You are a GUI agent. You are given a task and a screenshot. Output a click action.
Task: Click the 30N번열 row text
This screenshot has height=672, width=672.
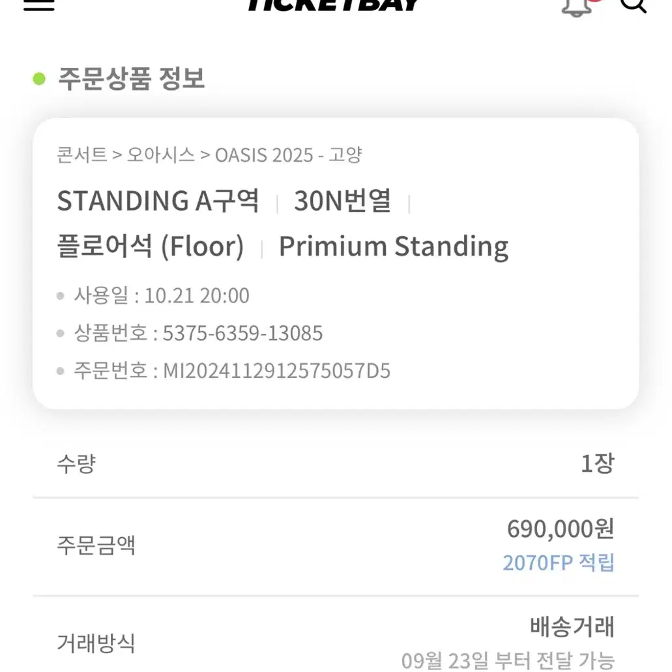(342, 201)
